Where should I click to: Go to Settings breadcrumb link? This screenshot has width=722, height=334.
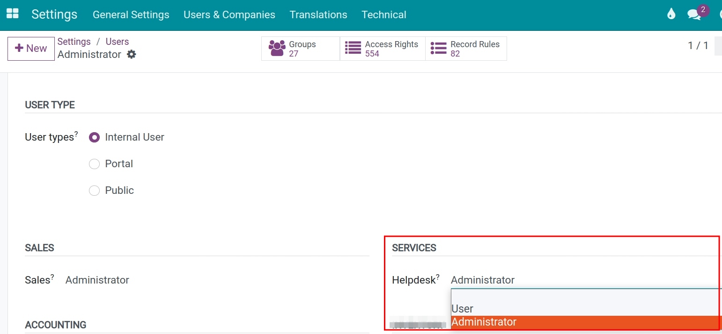pos(74,42)
